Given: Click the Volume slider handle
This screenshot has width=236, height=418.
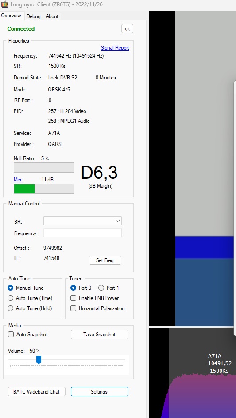Looking at the screenshot, I should point(39,360).
